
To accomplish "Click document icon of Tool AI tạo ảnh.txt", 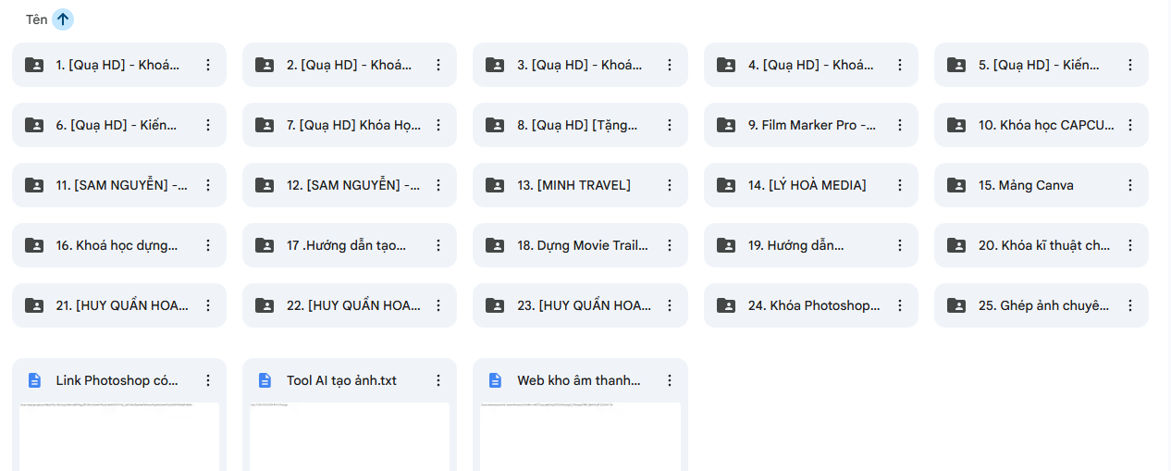I will coord(265,380).
